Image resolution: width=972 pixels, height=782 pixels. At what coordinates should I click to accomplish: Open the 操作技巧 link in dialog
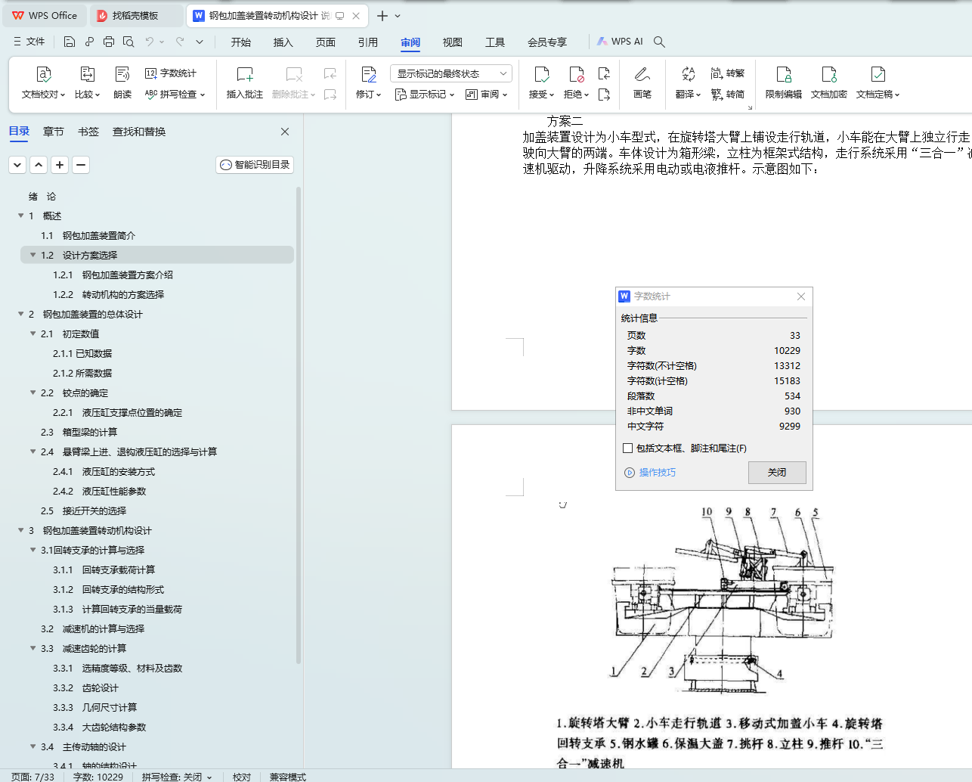pos(651,473)
